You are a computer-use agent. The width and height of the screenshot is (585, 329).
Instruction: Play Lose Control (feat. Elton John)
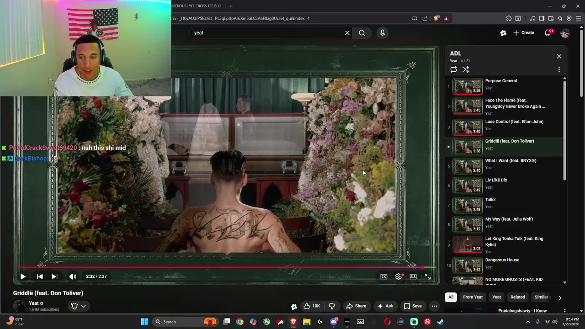point(504,127)
